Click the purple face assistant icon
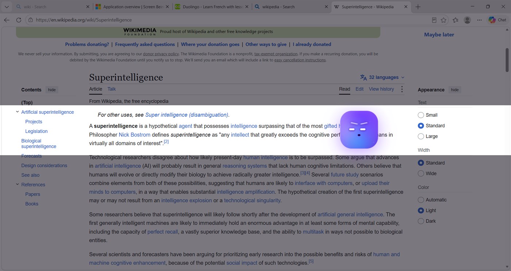The width and height of the screenshot is (511, 271). (359, 129)
